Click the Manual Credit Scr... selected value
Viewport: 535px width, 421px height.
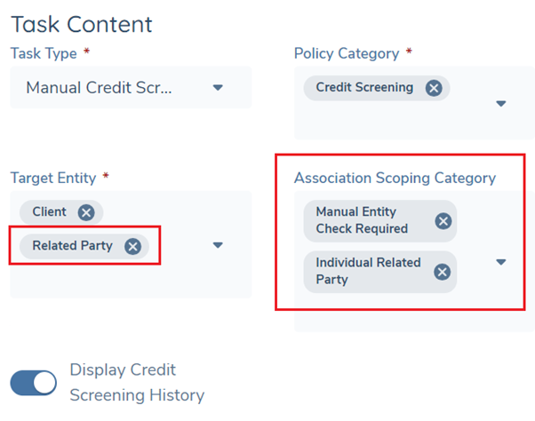coord(99,88)
